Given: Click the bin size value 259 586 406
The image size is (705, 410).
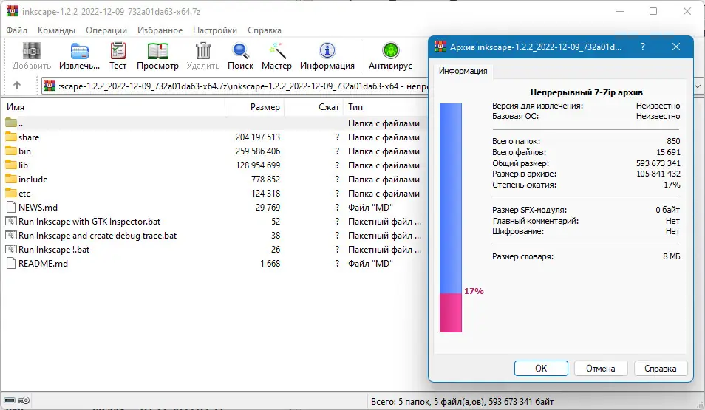Looking at the screenshot, I should [x=258, y=151].
